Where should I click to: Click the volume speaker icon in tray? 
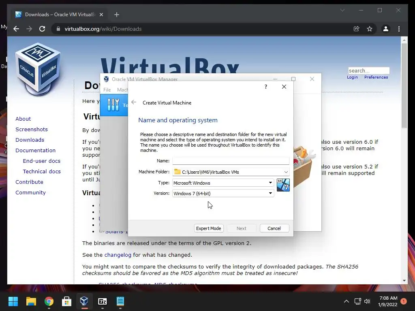click(x=367, y=301)
